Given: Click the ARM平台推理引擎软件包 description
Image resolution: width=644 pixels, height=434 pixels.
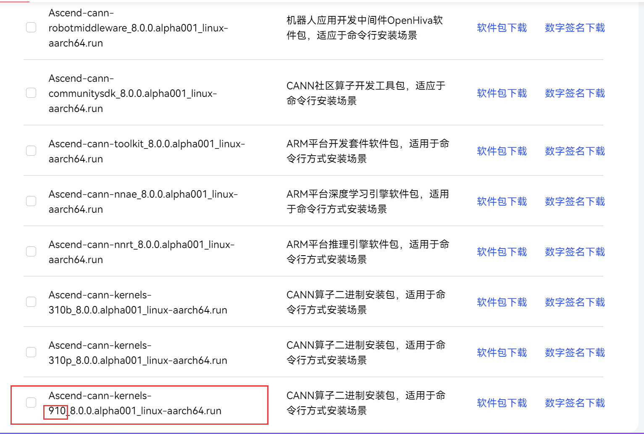Looking at the screenshot, I should click(368, 252).
